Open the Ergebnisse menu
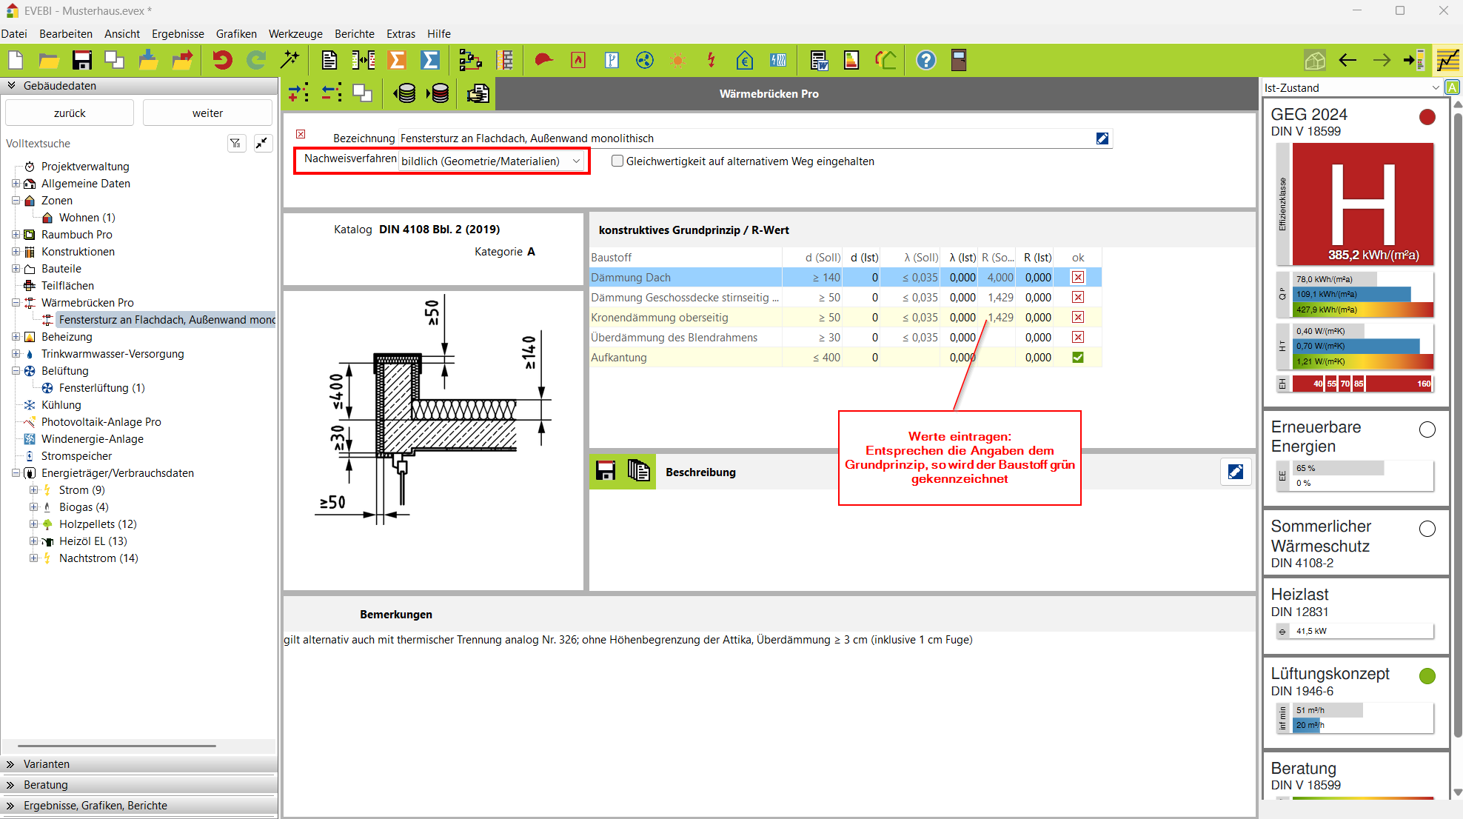 (x=178, y=33)
